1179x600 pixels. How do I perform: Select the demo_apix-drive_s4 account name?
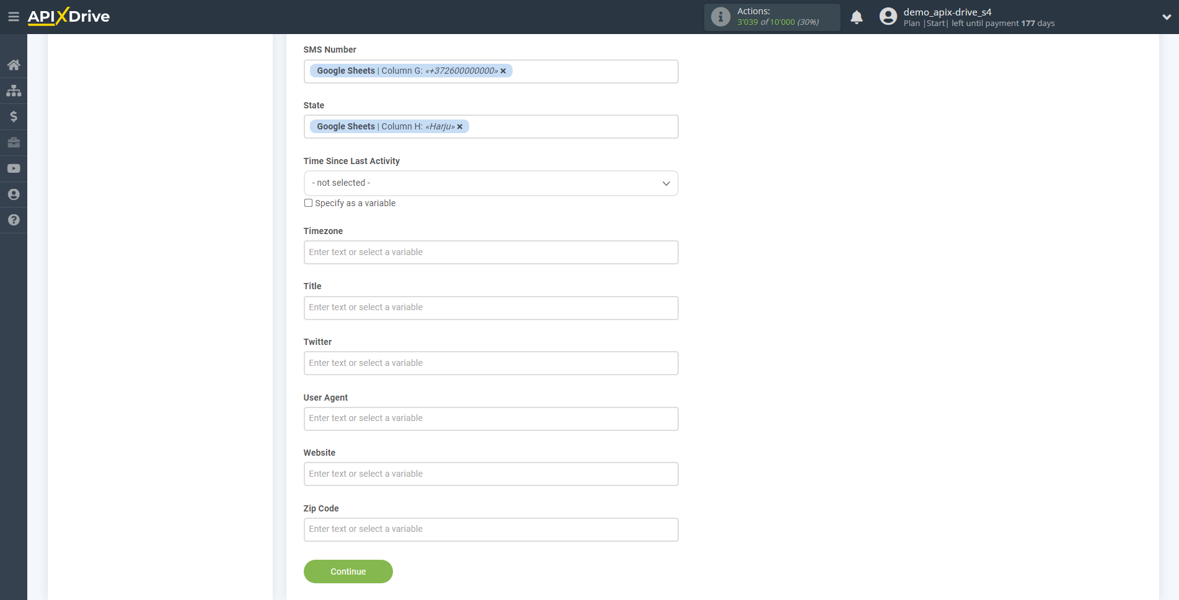[947, 12]
